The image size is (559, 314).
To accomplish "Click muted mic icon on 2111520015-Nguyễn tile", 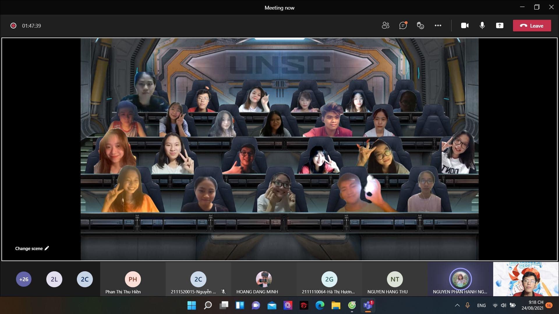I will (x=223, y=292).
